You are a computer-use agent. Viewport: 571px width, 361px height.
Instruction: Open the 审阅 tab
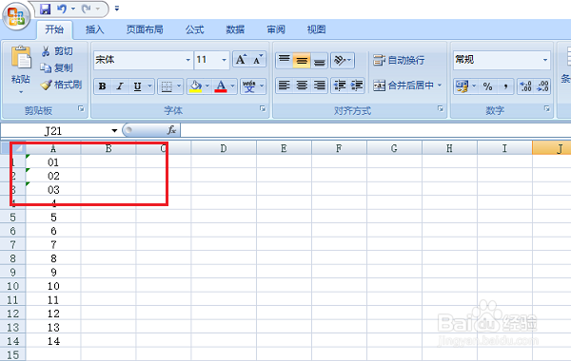point(276,29)
